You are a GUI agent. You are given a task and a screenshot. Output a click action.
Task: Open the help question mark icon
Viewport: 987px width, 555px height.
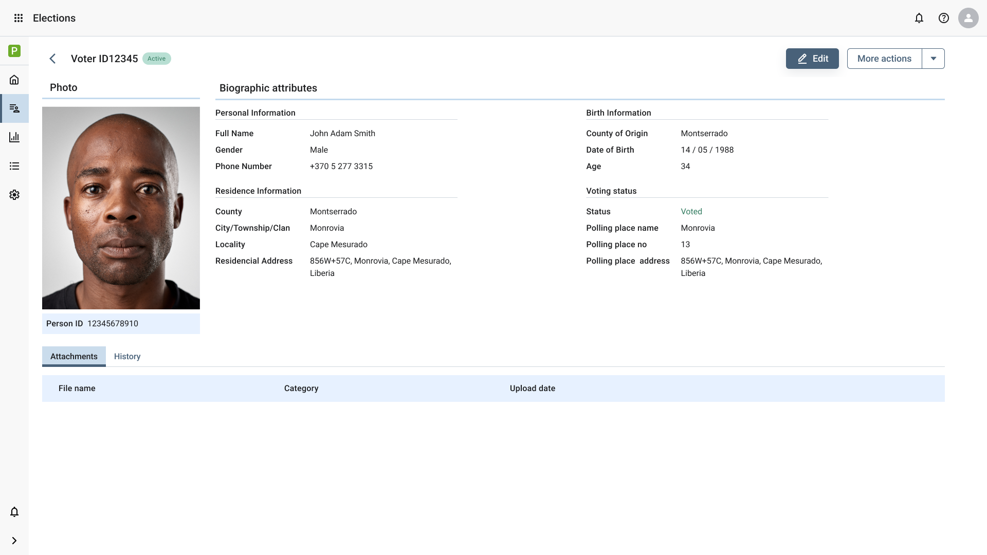point(944,18)
